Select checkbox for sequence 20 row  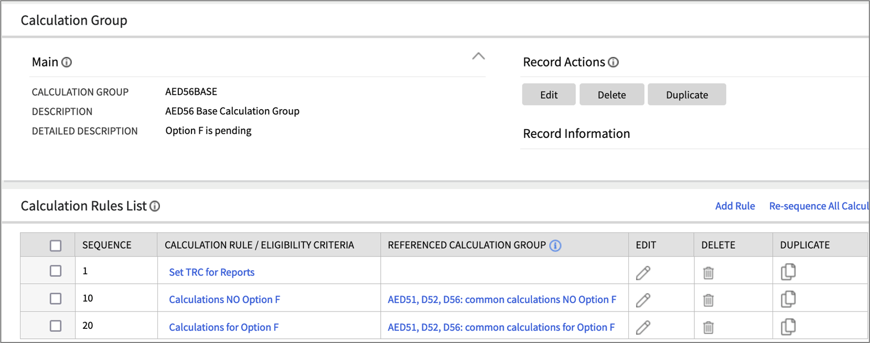[x=56, y=326]
